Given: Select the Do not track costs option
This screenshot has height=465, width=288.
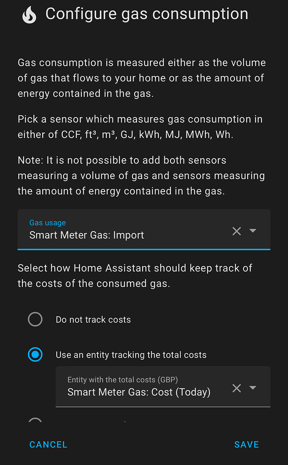Looking at the screenshot, I should coord(35,319).
